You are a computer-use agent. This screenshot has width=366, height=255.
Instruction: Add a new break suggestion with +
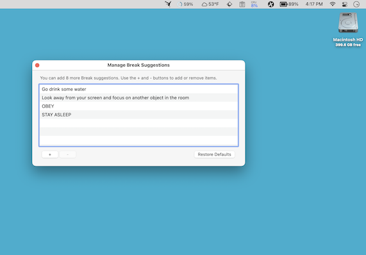pyautogui.click(x=50, y=154)
